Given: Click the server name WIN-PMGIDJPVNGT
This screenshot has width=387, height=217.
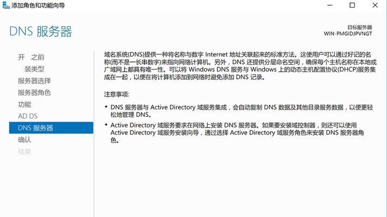Looking at the screenshot, I should coord(348,34).
